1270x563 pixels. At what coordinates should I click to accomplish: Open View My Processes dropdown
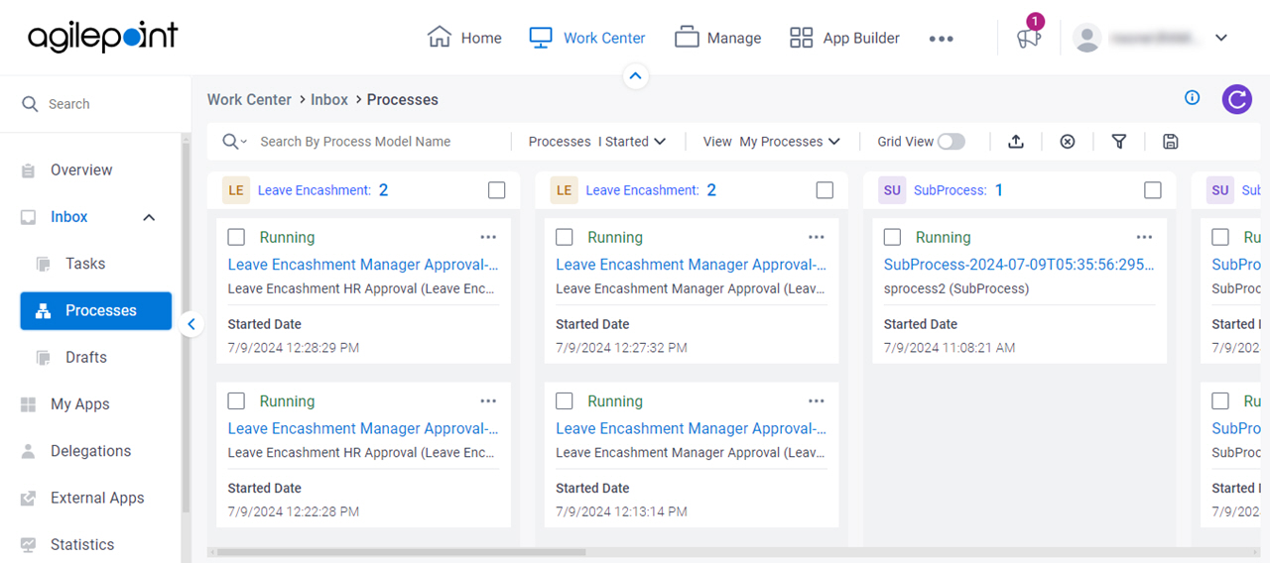click(772, 142)
